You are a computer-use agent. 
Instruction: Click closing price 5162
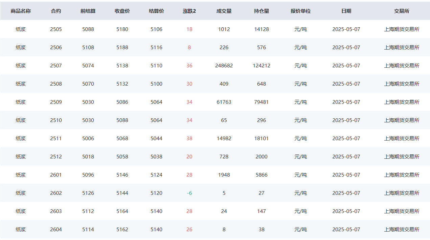[122, 230]
